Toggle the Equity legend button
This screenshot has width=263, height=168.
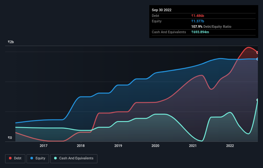click(38, 158)
